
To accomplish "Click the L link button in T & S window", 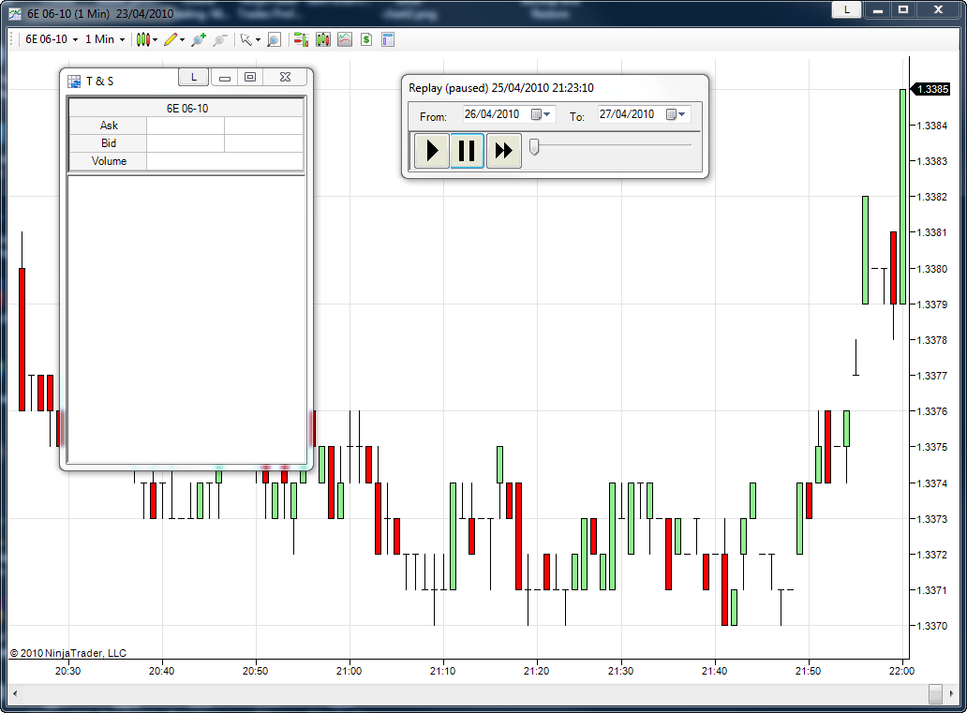I will click(194, 77).
